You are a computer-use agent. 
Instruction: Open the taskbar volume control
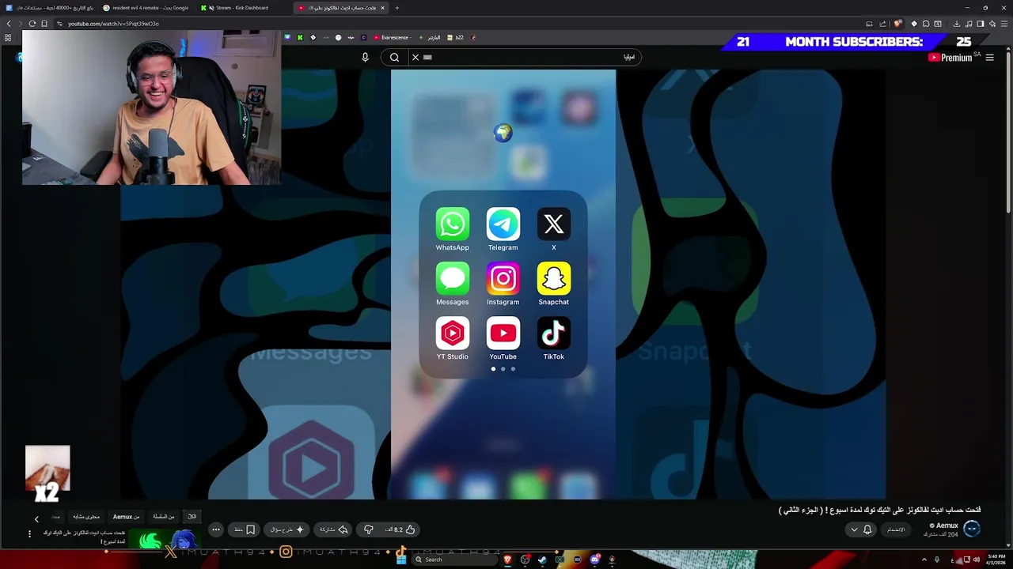coord(975,560)
